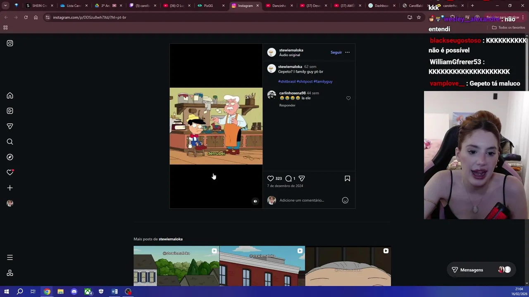Open Windows Start menu
Screen dimensions: 529x297
pyautogui.click(x=6, y=292)
